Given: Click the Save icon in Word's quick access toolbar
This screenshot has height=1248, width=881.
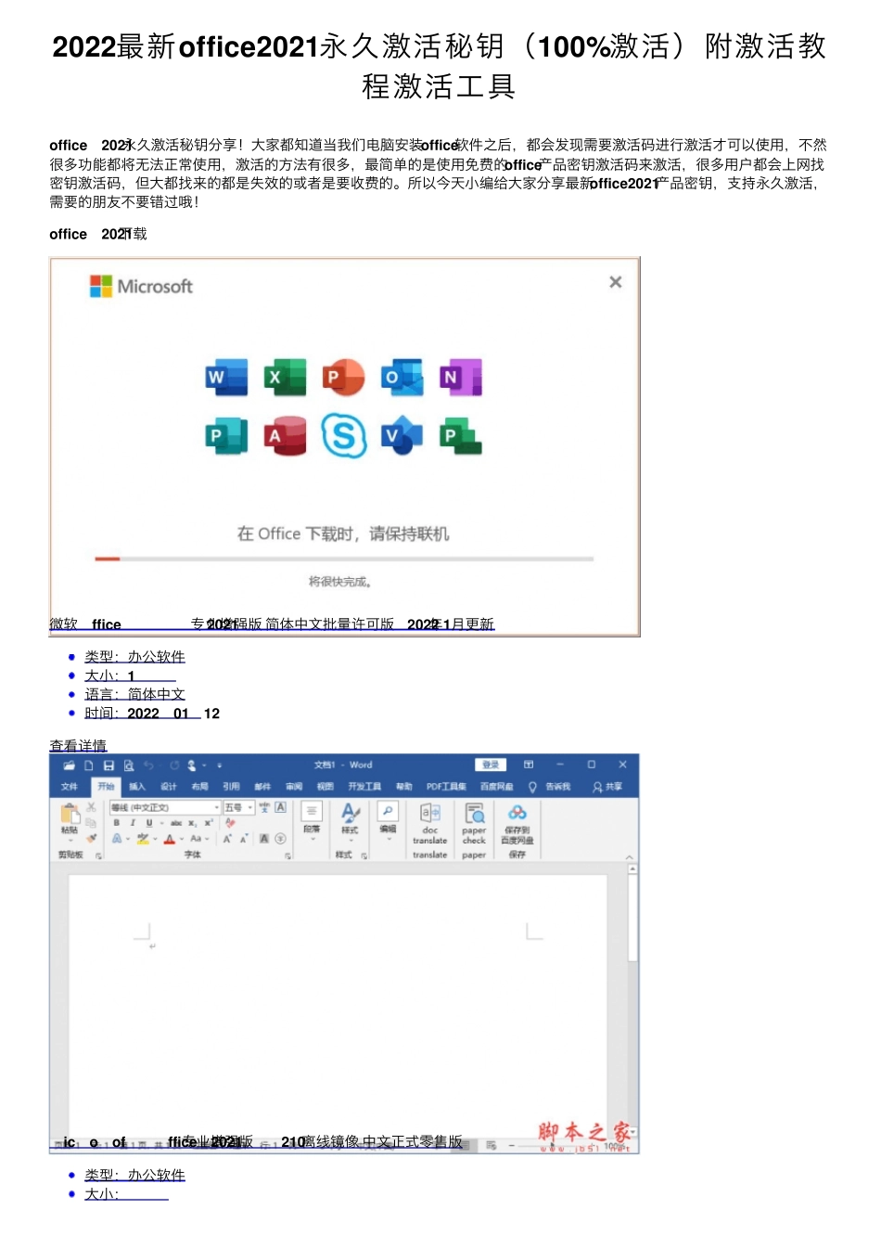Looking at the screenshot, I should pyautogui.click(x=109, y=766).
